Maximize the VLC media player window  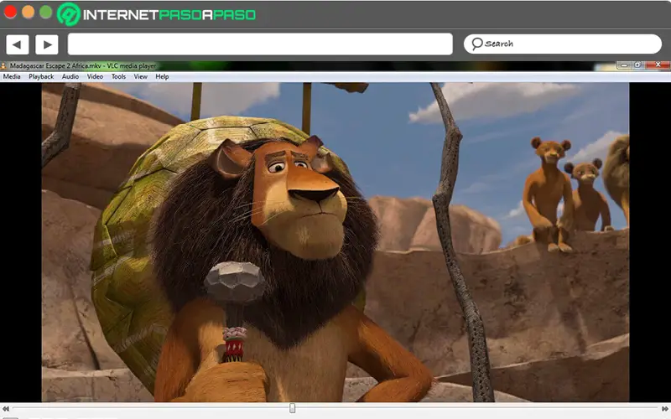[x=637, y=65]
